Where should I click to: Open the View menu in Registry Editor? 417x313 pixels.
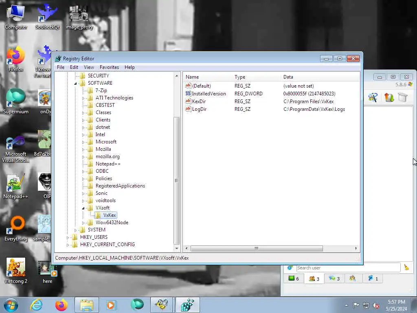[x=89, y=67]
